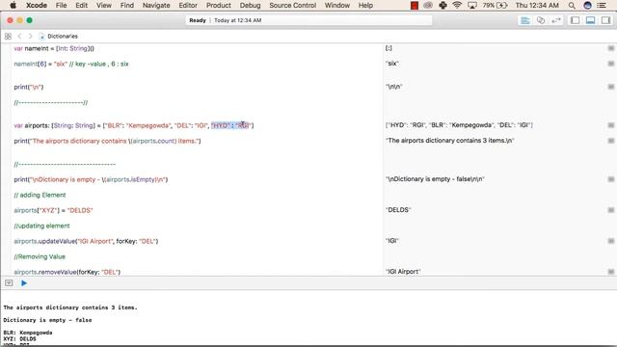Show battery status at 79%
Image resolution: width=617 pixels, height=347 pixels.
tap(495, 5)
